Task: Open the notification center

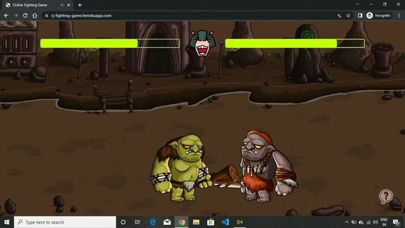Action: coord(396,222)
